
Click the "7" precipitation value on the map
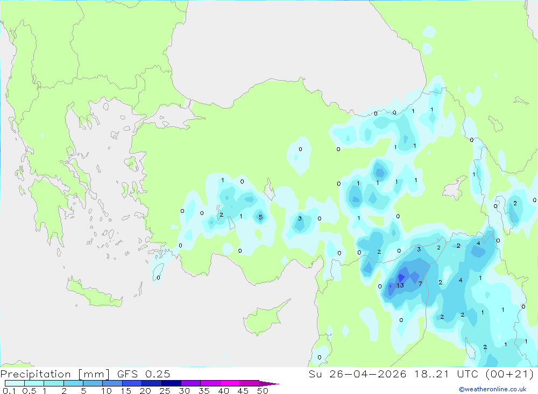coord(420,284)
